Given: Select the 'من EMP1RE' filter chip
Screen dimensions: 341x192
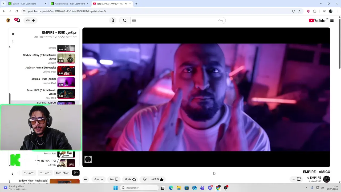Looking at the screenshot, I should coord(62,173).
